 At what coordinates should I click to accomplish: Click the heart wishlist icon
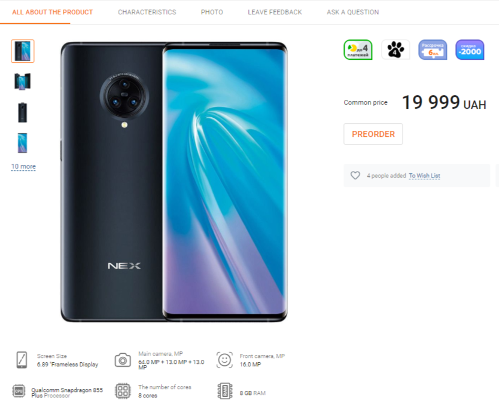point(355,176)
